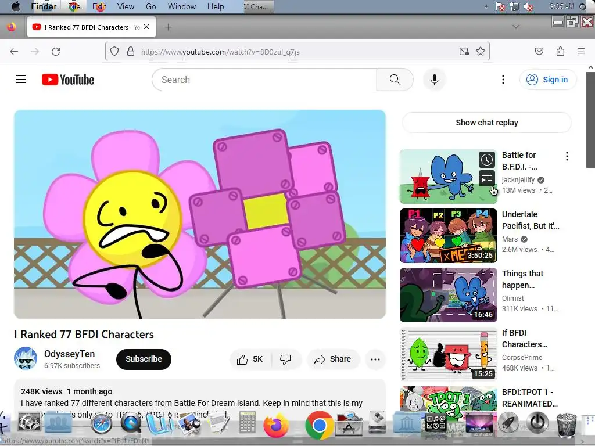
Task: Open the OdysseyTen channel avatar
Action: 26,358
